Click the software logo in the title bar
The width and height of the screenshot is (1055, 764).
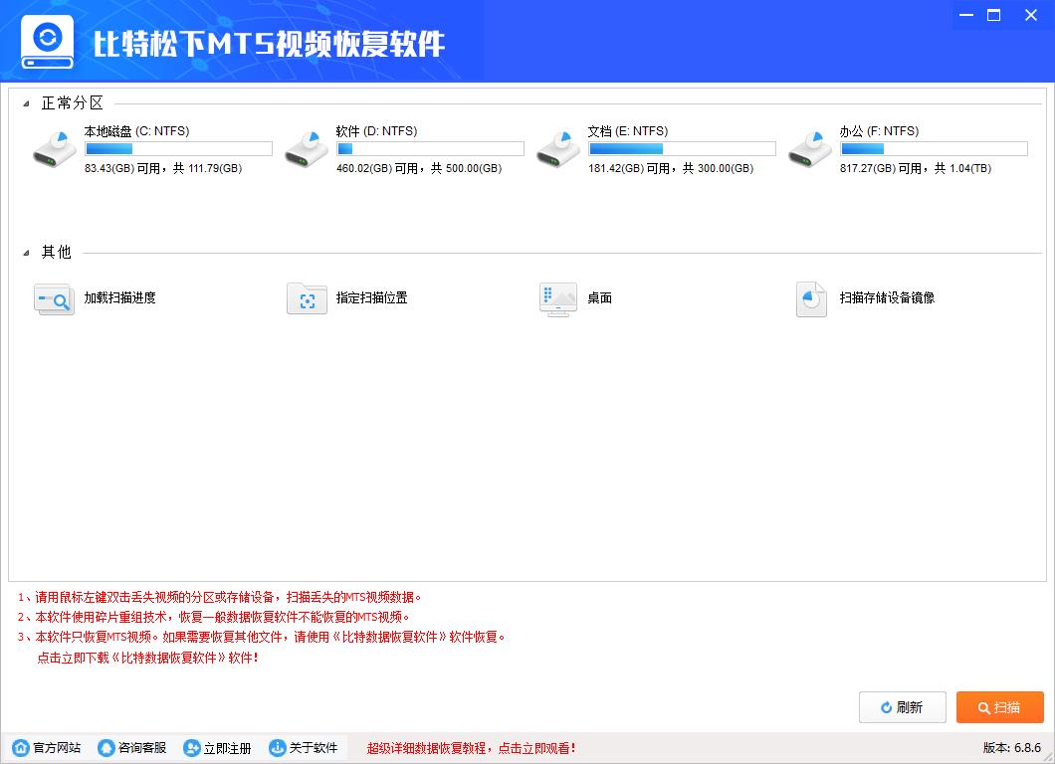click(47, 40)
